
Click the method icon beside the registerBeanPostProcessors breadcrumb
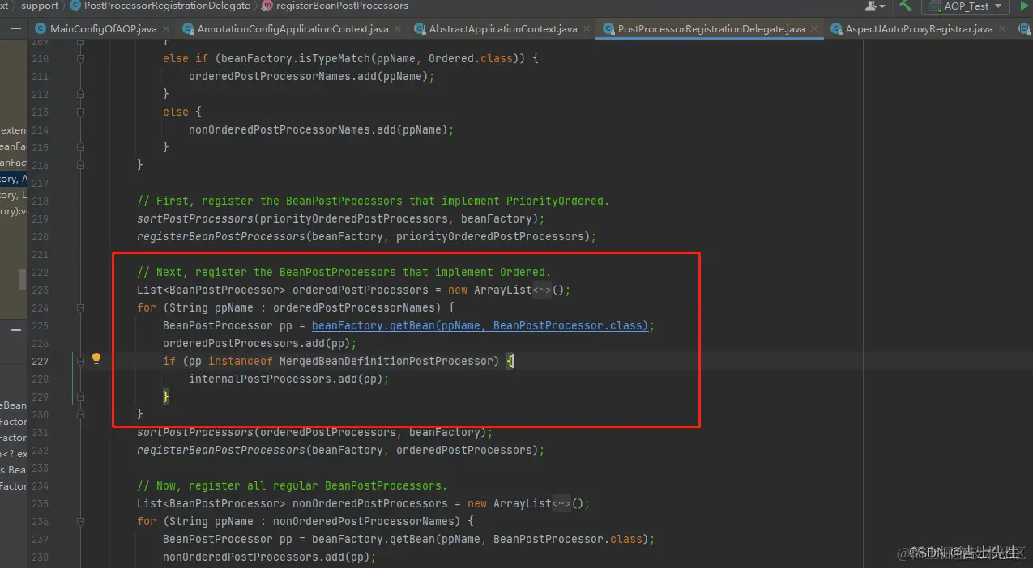click(267, 6)
